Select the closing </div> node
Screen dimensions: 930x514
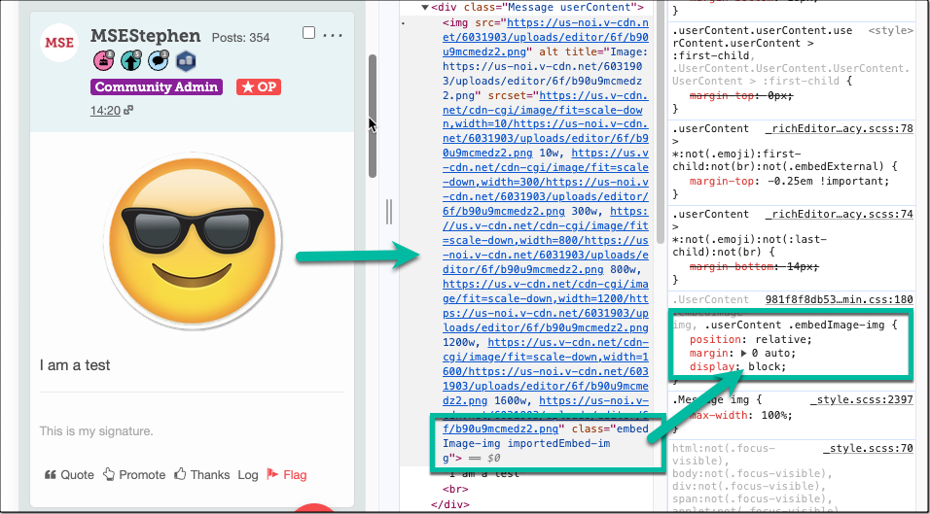450,504
